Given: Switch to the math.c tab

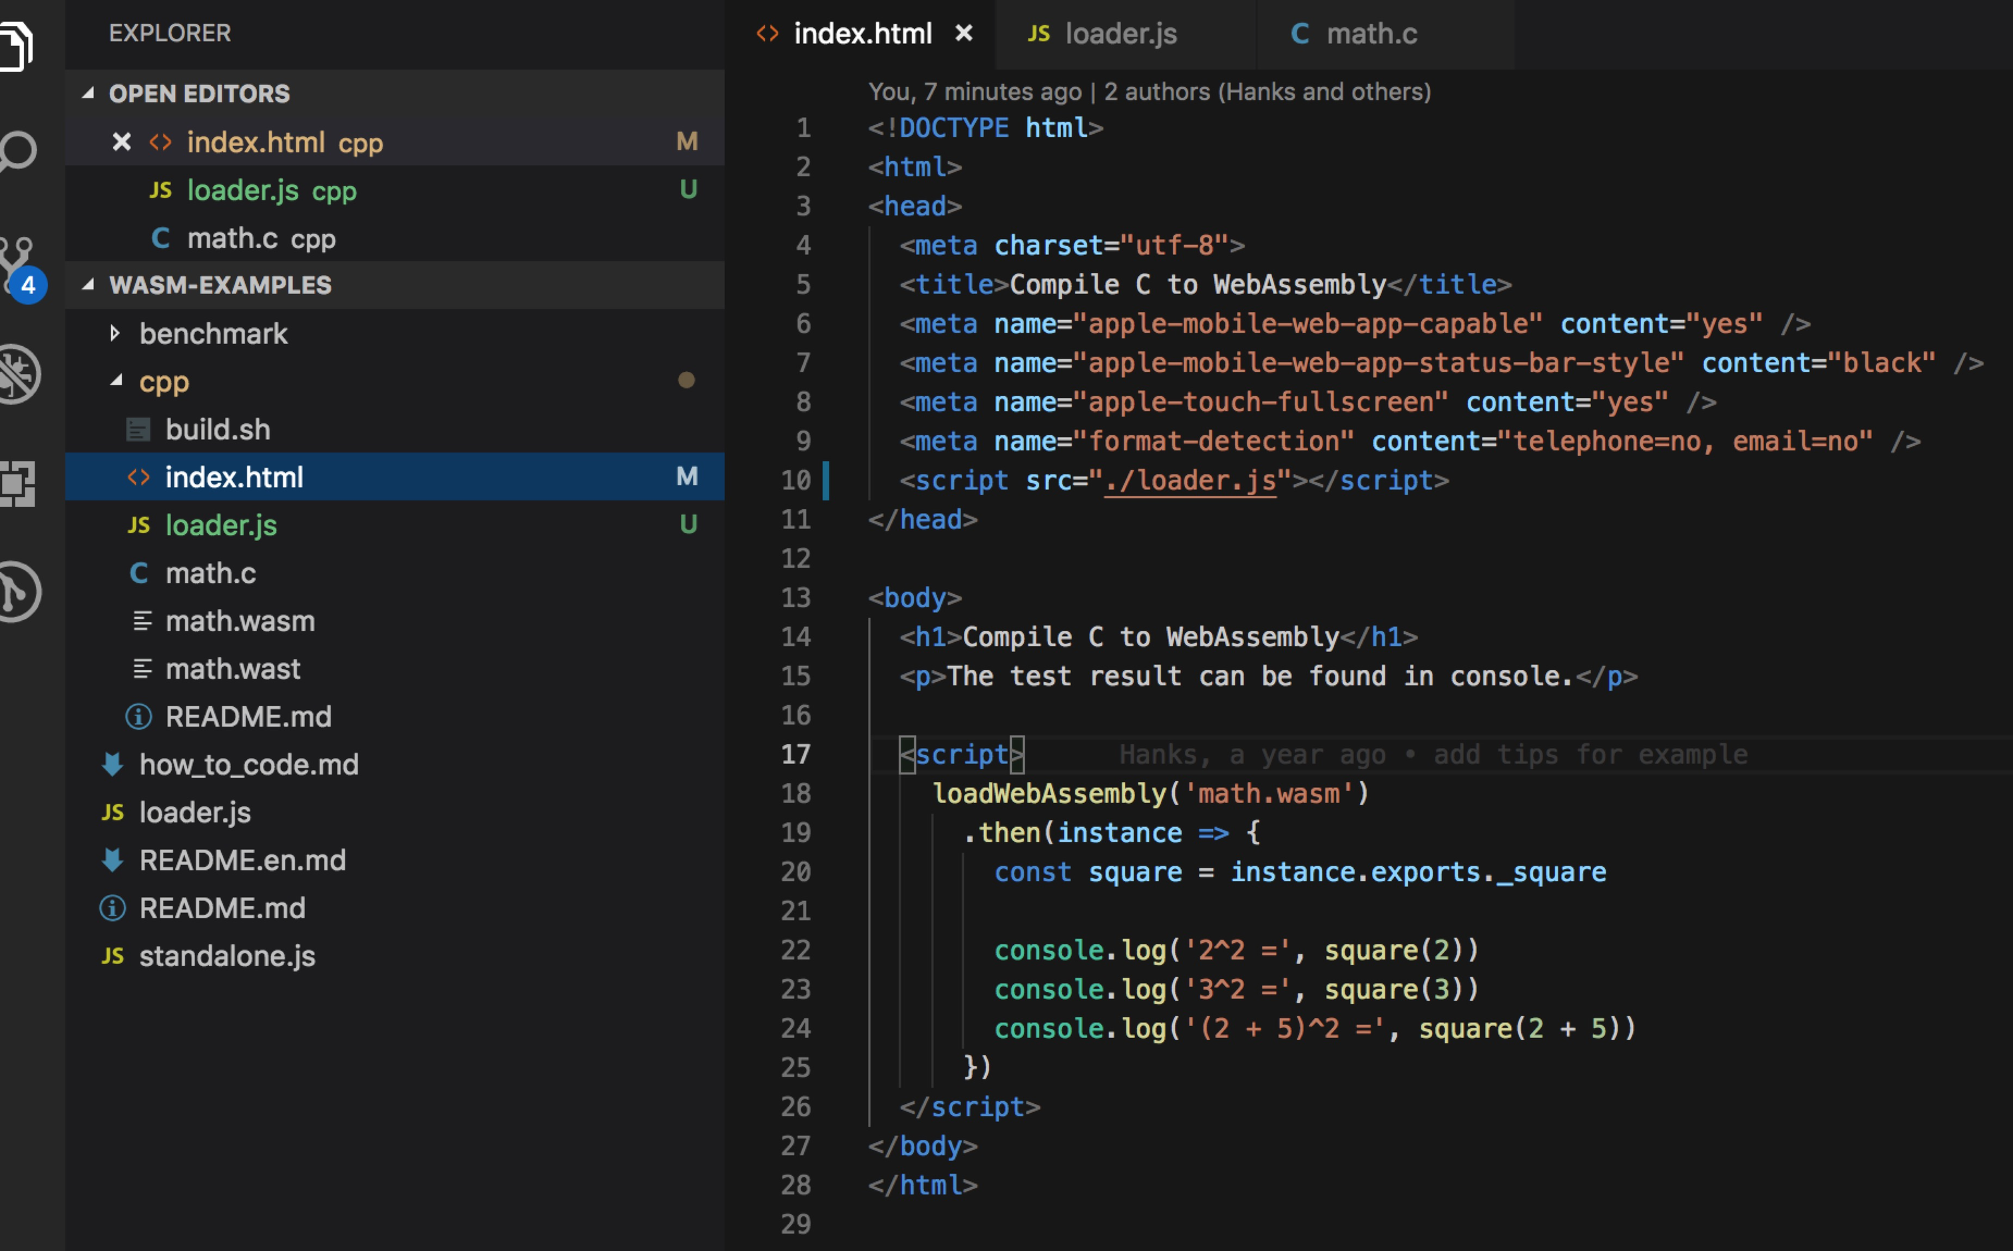Looking at the screenshot, I should 1371,34.
